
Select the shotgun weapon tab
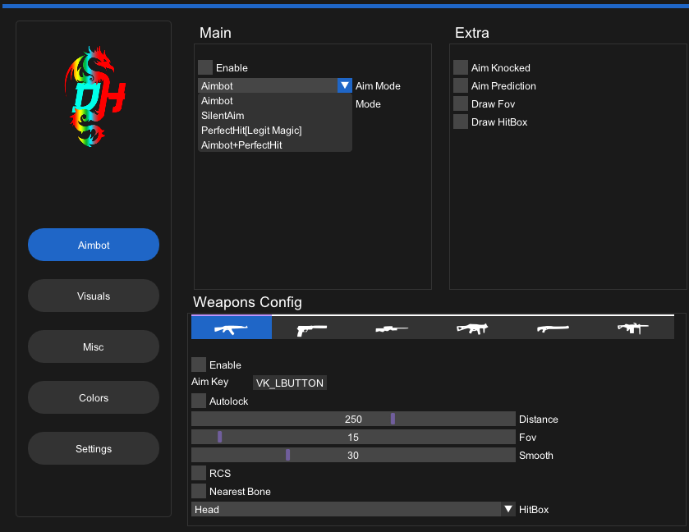pyautogui.click(x=553, y=328)
